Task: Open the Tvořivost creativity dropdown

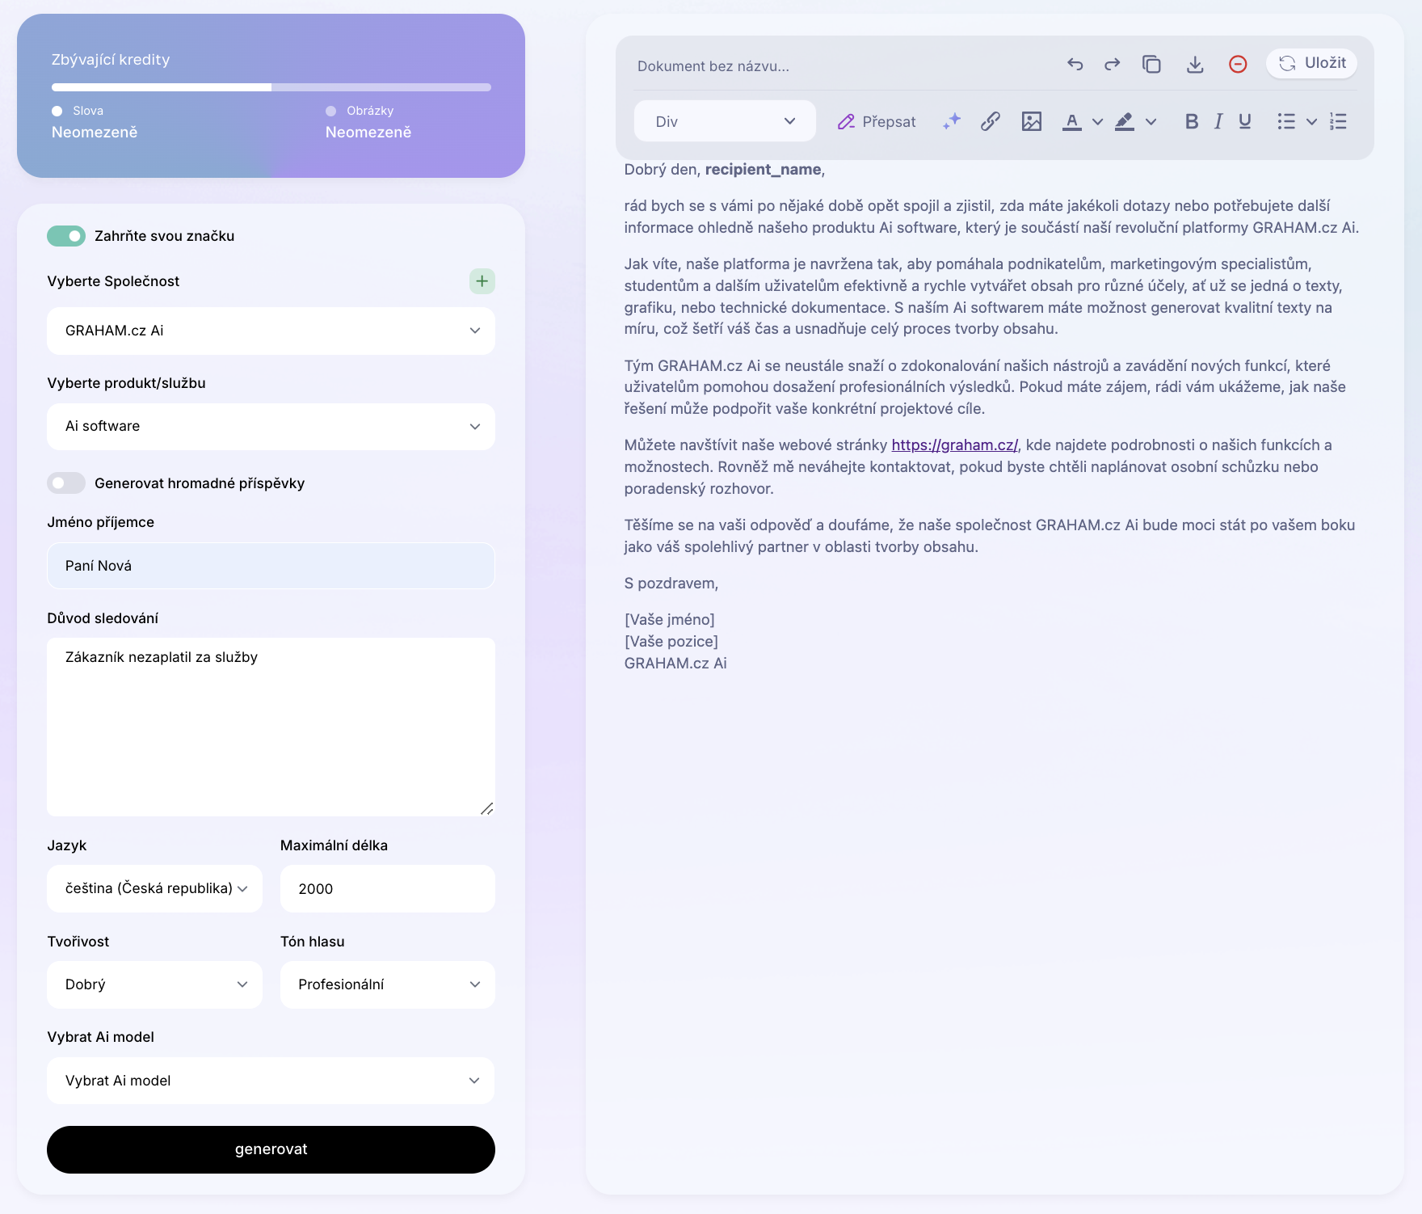Action: (154, 984)
